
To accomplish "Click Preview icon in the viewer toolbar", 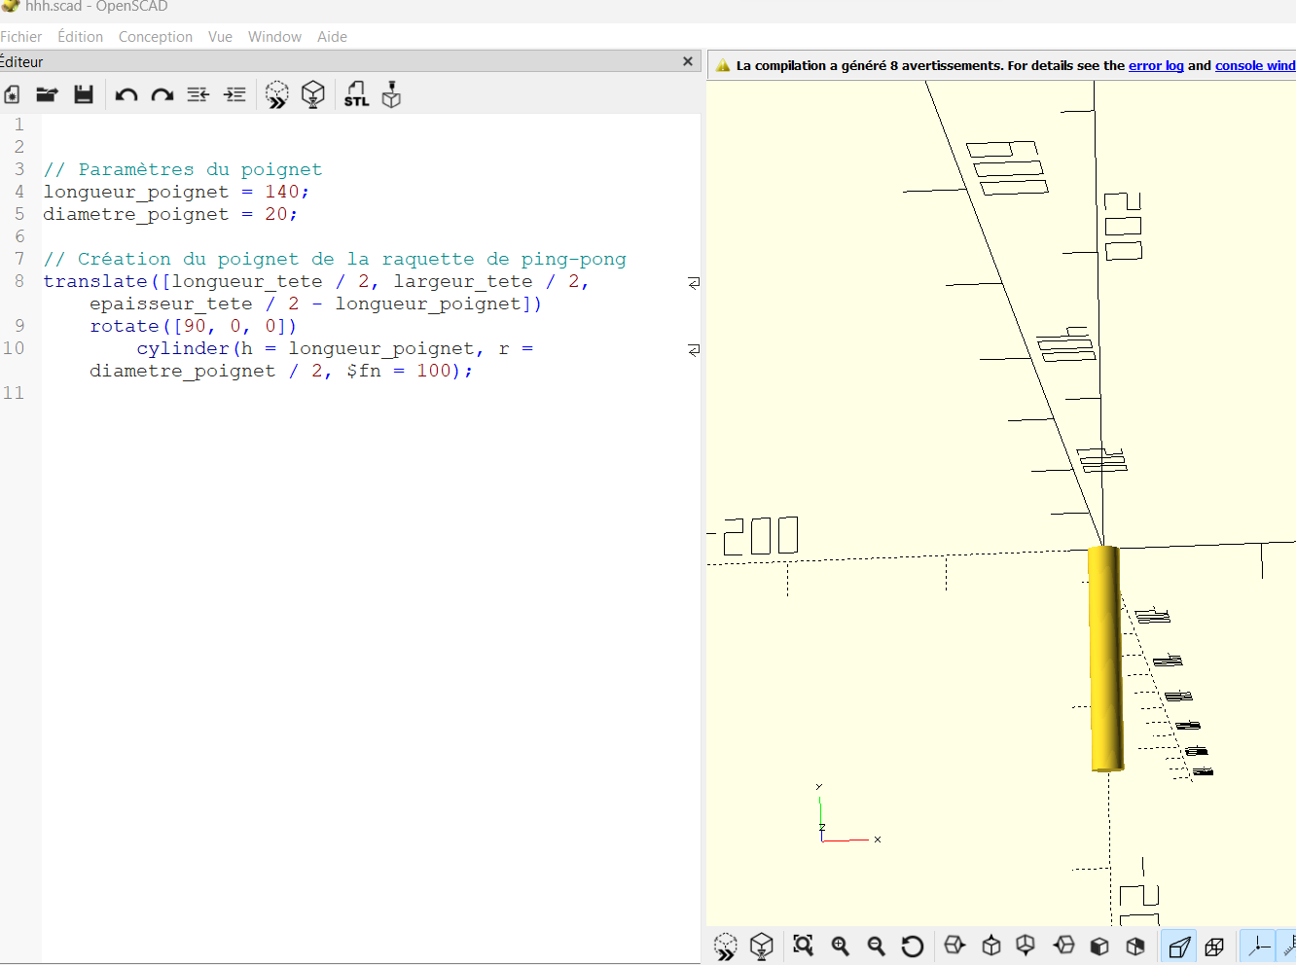I will click(726, 947).
